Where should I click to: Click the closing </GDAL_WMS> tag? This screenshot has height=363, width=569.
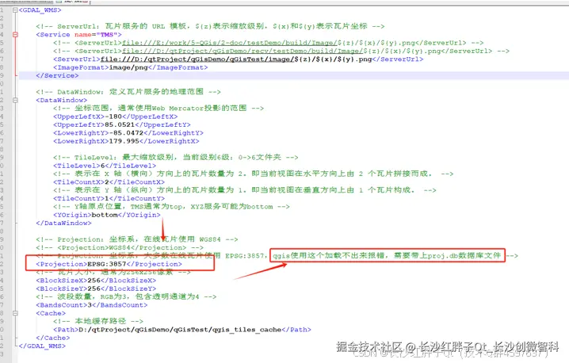(42, 346)
